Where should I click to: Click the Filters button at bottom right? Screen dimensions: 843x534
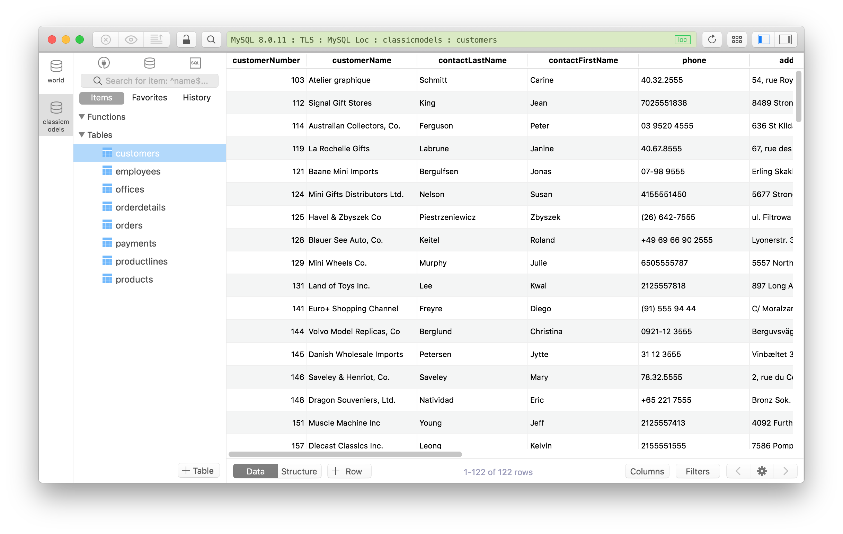coord(697,471)
